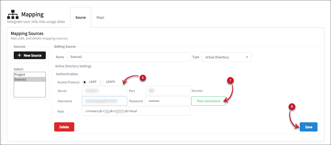Click the Editing Source label
This screenshot has height=145, width=331.
click(x=65, y=46)
